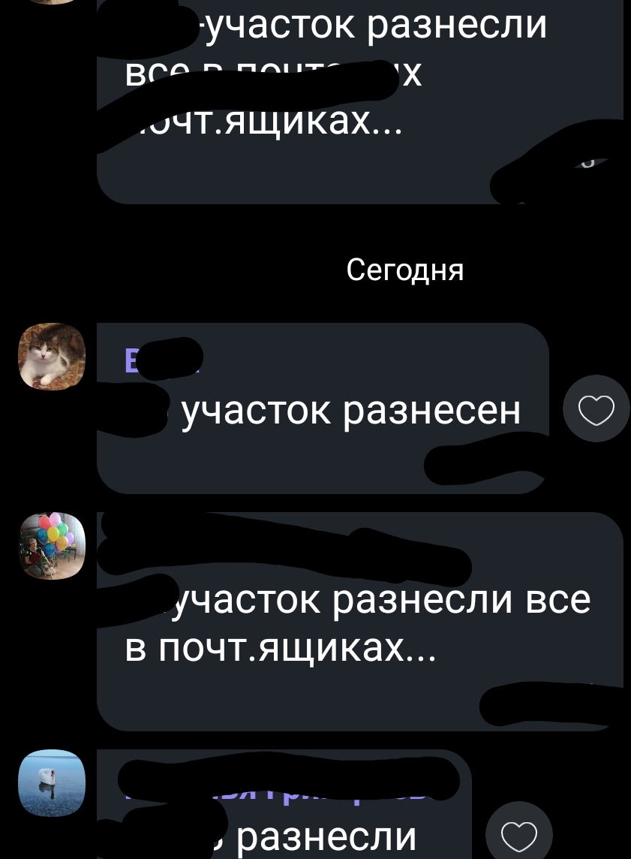Tap "участок разнесли все" line beside the balloons avatar
Image resolution: width=631 pixels, height=859 pixels.
[x=377, y=601]
